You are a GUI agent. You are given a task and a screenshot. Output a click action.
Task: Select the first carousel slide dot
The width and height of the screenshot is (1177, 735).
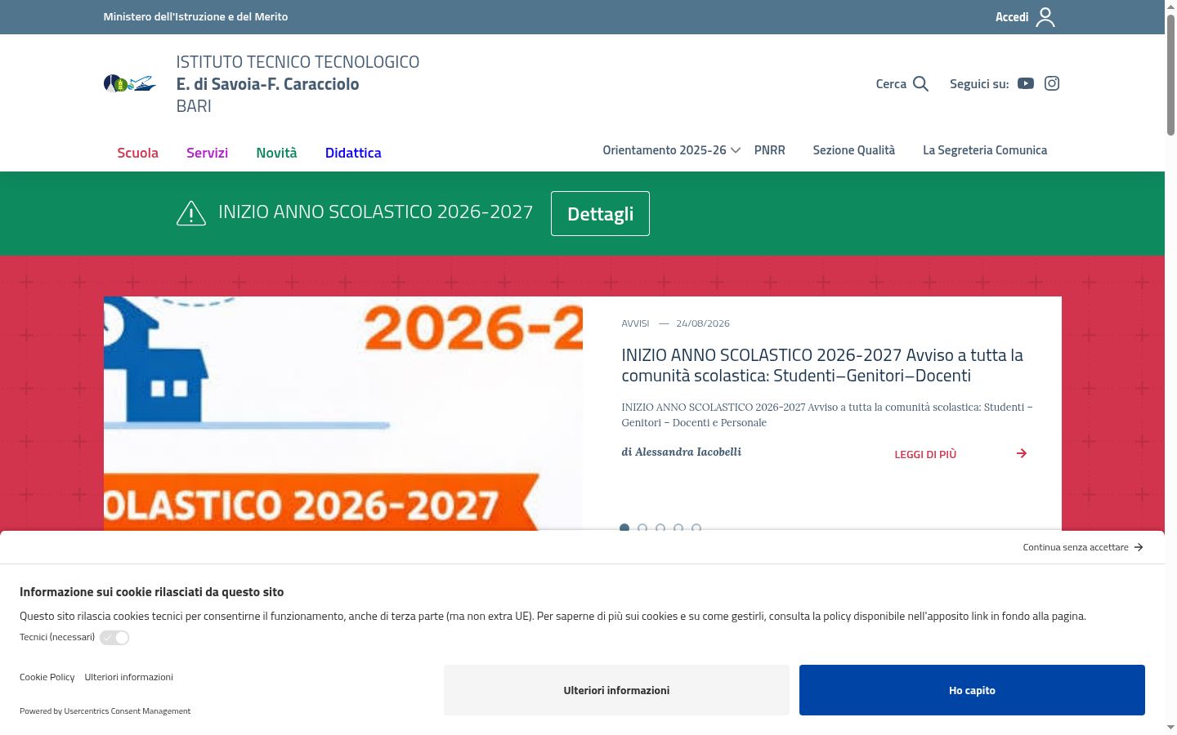tap(624, 528)
